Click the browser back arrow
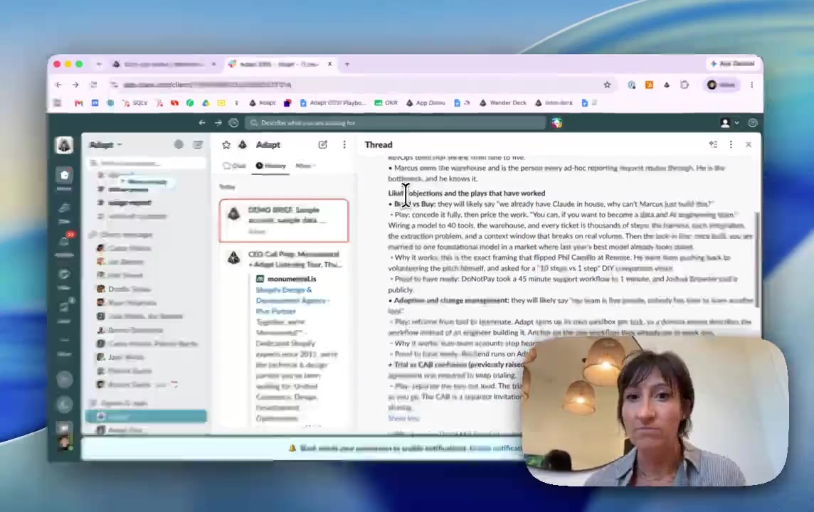Viewport: 814px width, 512px height. pyautogui.click(x=58, y=85)
